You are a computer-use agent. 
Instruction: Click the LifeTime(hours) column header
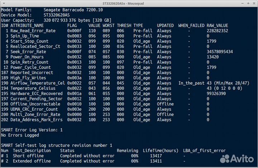(160, 150)
